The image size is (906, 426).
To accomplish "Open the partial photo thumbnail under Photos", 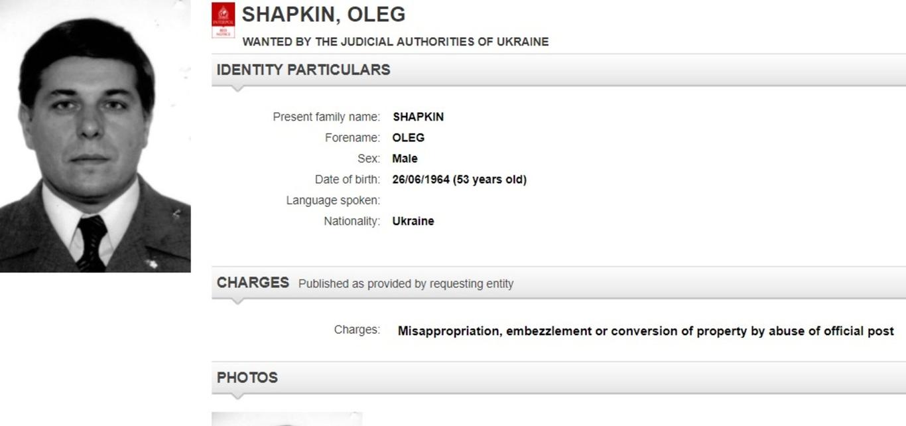I will [x=287, y=419].
